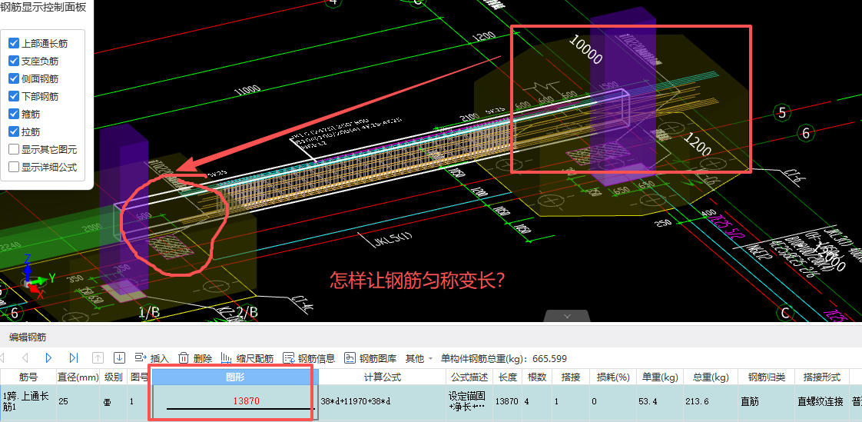This screenshot has width=862, height=422.
Task: Click 直螺纹连接 splice type cell
Action: (821, 402)
